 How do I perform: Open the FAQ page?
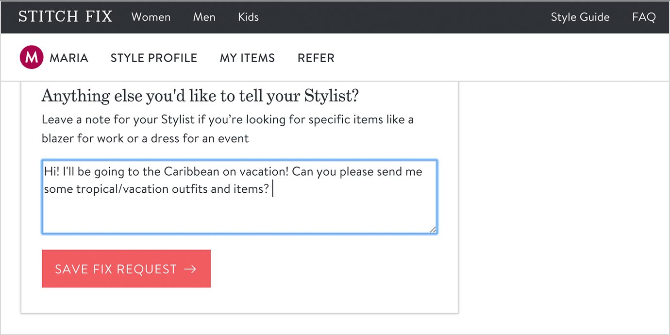coord(644,17)
